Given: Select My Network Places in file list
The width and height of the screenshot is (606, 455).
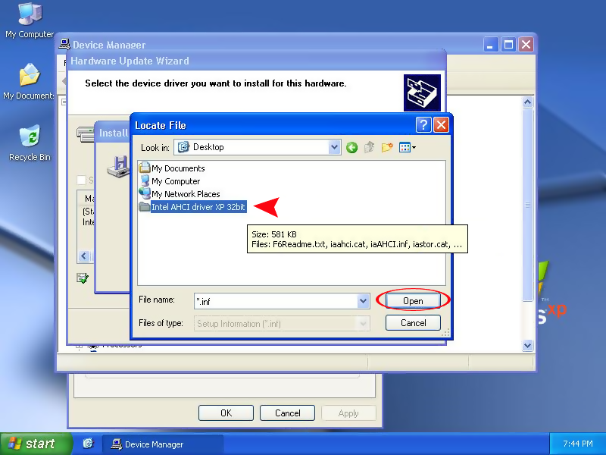Looking at the screenshot, I should click(x=180, y=194).
